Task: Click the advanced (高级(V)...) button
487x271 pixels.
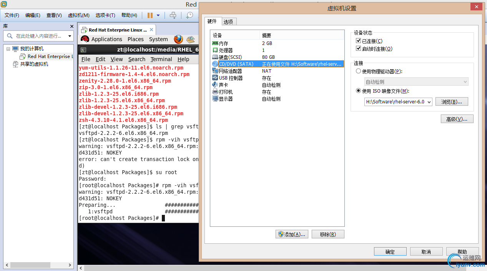Action: click(x=457, y=119)
